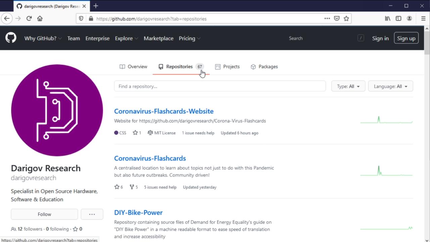Click the GitHub Octocat logo
The image size is (430, 242).
point(11,38)
